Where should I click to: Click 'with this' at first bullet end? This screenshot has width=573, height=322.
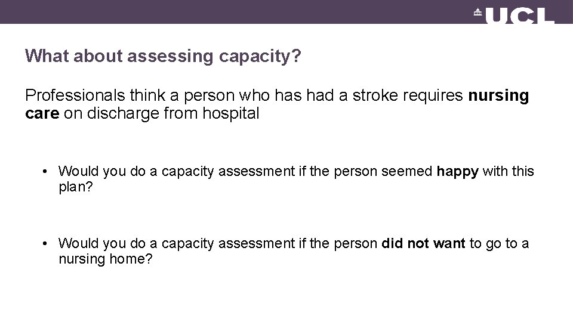pyautogui.click(x=508, y=171)
